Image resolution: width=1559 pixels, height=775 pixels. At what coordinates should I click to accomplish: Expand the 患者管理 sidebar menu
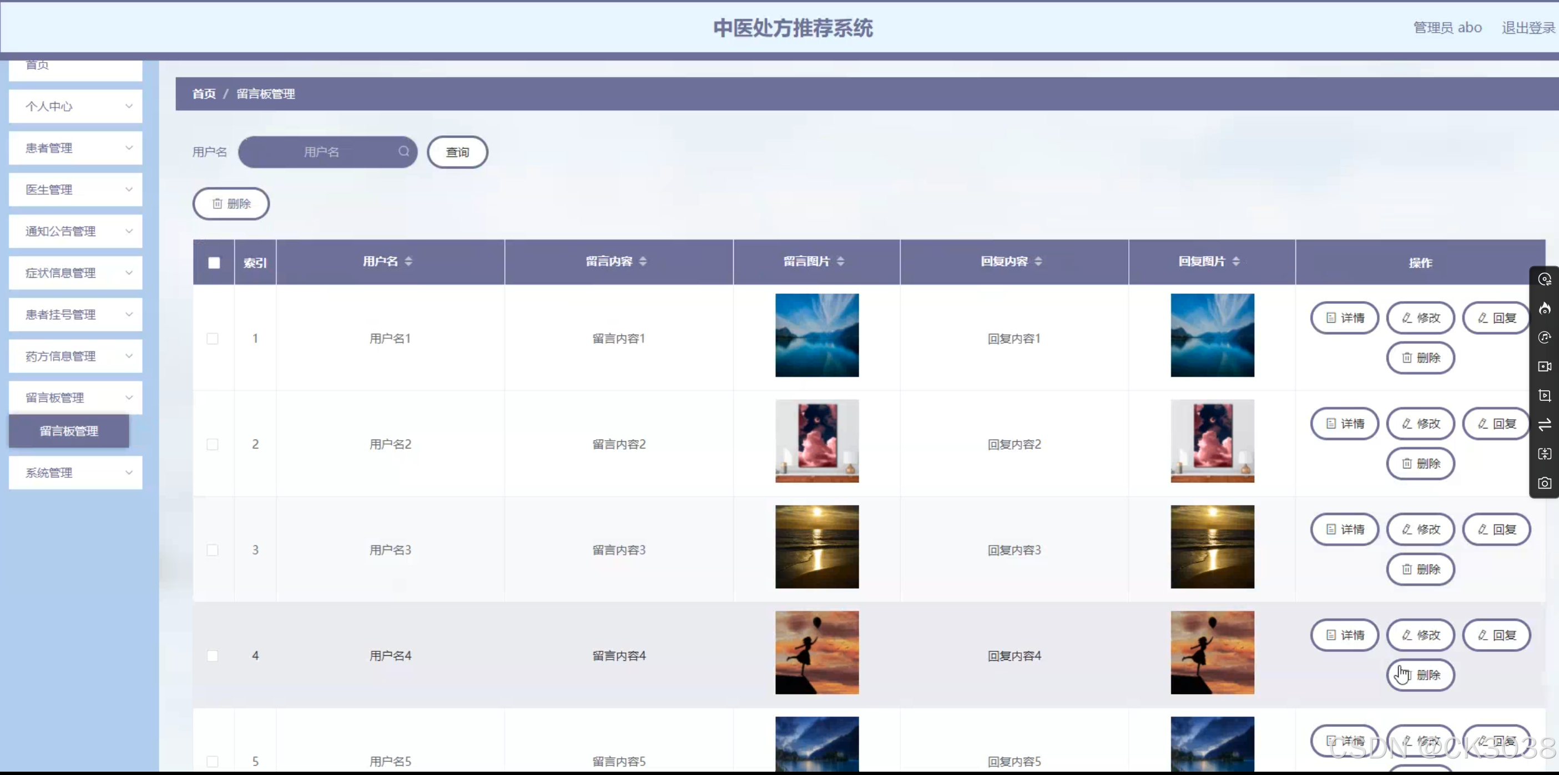75,148
